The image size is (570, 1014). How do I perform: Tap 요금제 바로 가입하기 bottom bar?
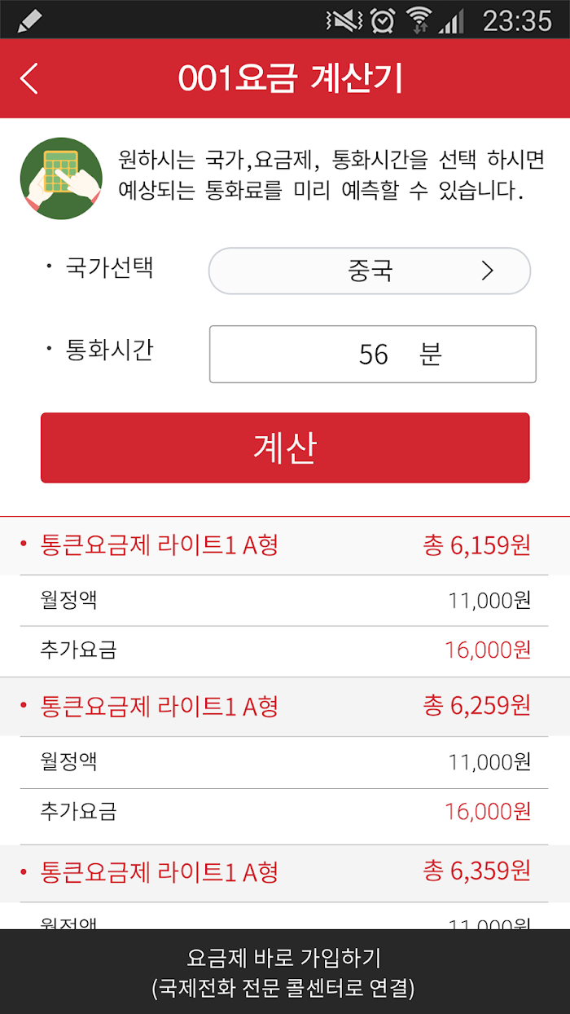(x=285, y=972)
